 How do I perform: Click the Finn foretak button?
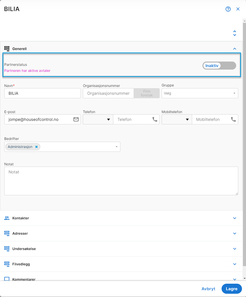click(147, 93)
